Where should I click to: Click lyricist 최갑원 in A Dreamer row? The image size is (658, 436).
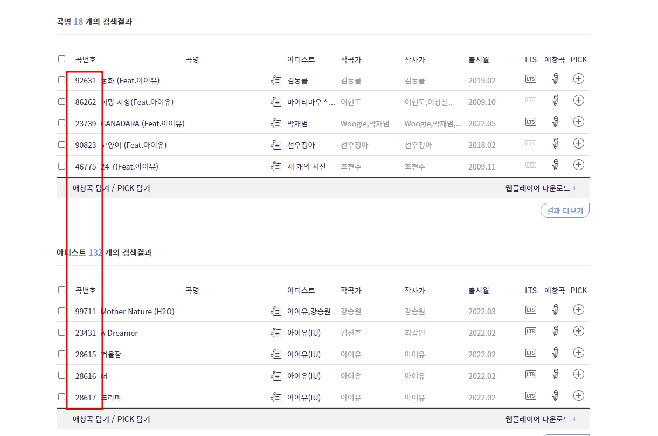pyautogui.click(x=415, y=333)
